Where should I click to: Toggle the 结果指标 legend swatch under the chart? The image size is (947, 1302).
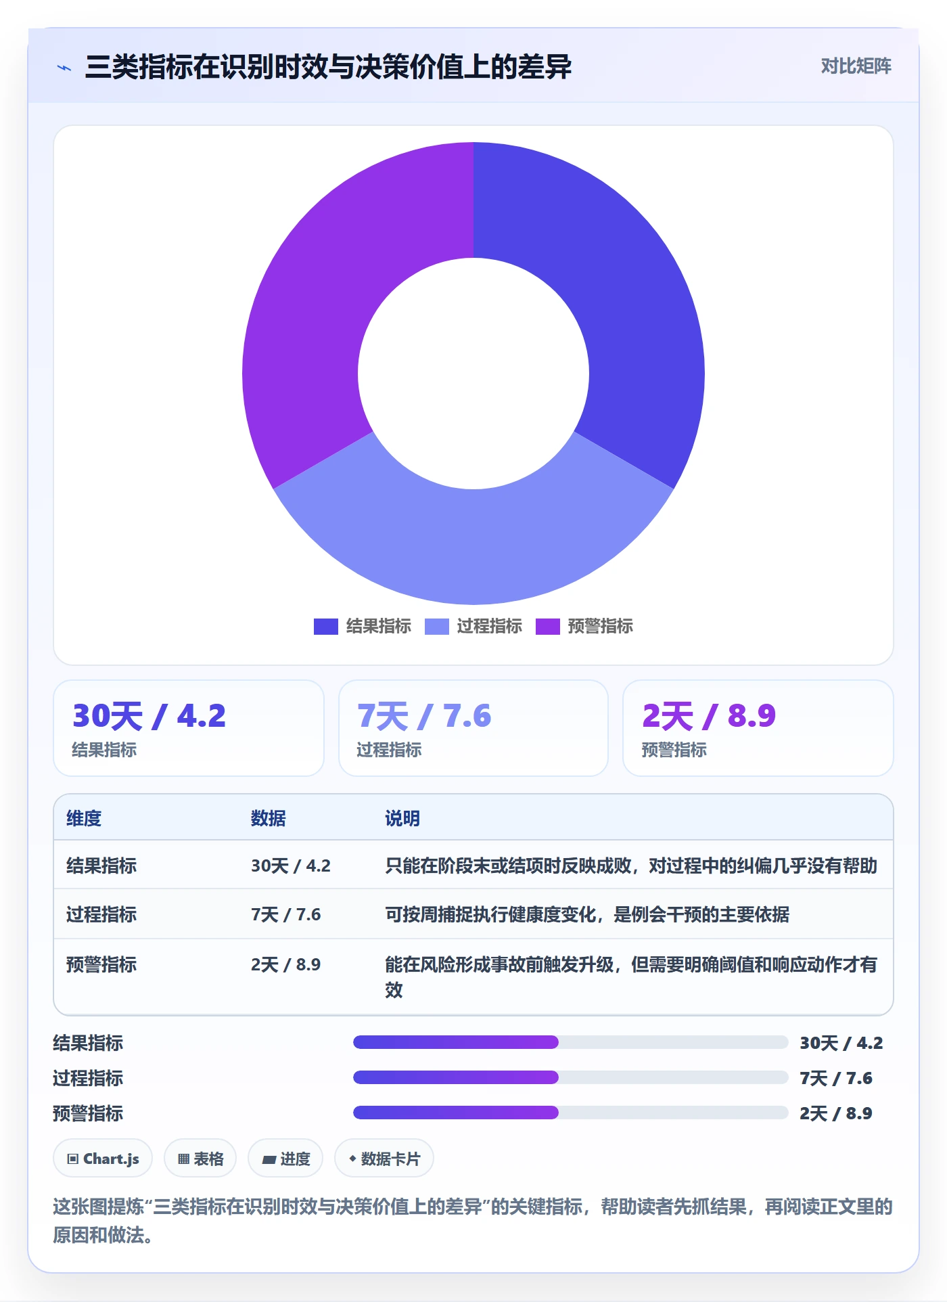pos(325,627)
